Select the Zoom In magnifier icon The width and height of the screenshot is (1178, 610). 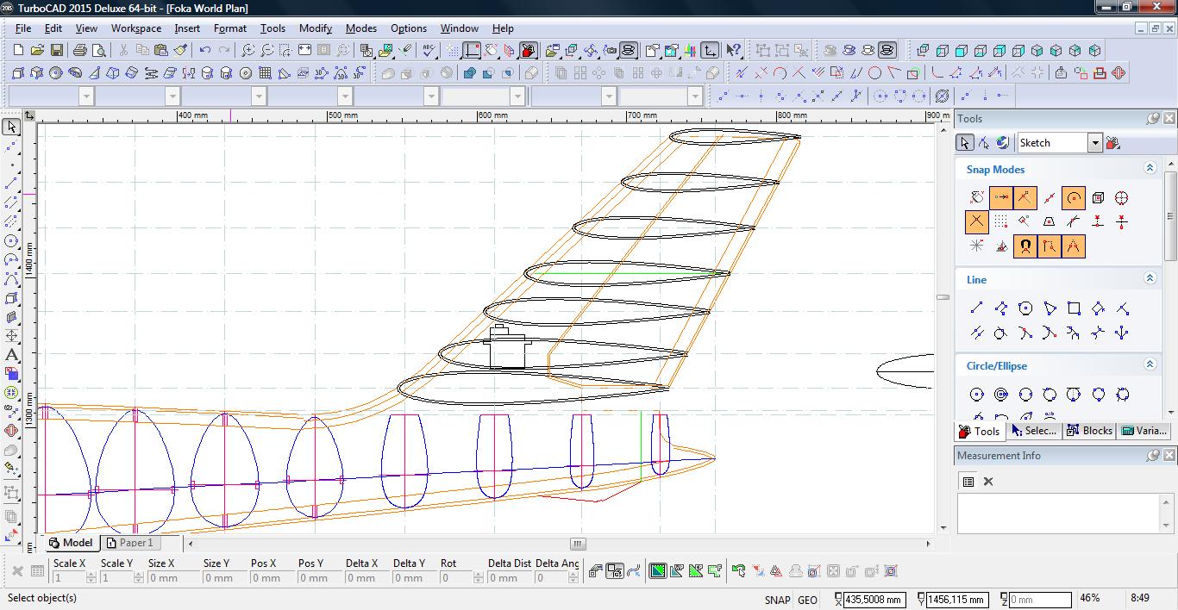(248, 51)
